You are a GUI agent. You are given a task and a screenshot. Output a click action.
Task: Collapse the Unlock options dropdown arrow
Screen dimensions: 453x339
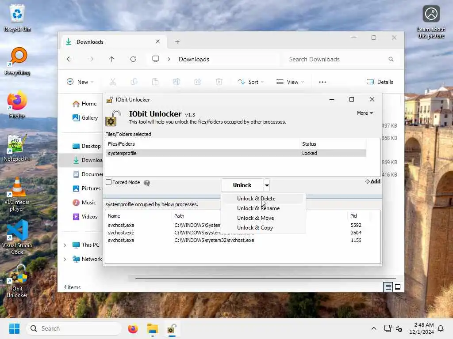tap(267, 185)
